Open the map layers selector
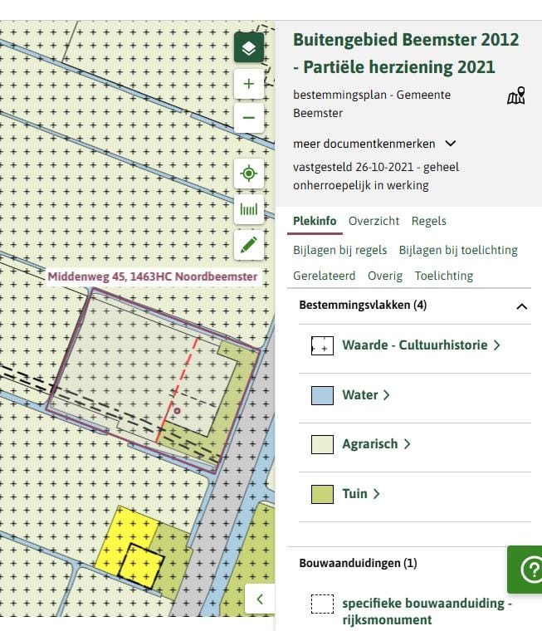 click(x=249, y=48)
